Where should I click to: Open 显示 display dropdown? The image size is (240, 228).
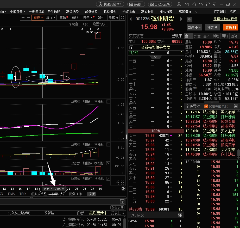tap(89, 18)
